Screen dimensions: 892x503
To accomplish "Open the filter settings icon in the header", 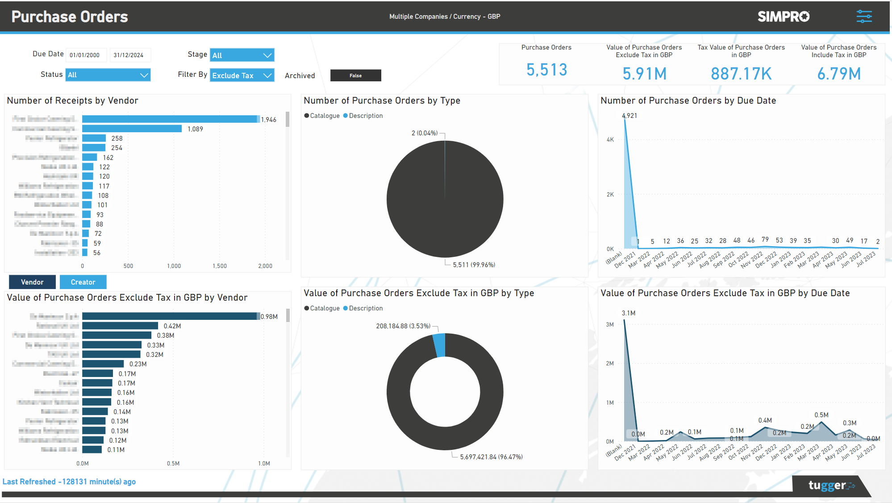I will tap(864, 16).
